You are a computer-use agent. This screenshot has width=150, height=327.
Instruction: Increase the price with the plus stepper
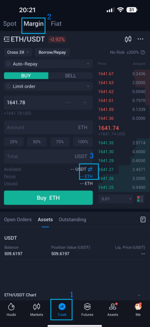tap(84, 103)
